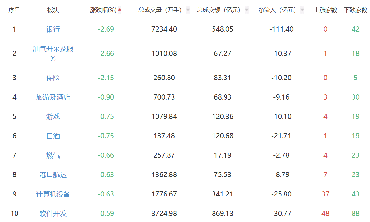370x222 pixels.
Task: Click sort arrow next to 总成交量
Action: [x=188, y=10]
